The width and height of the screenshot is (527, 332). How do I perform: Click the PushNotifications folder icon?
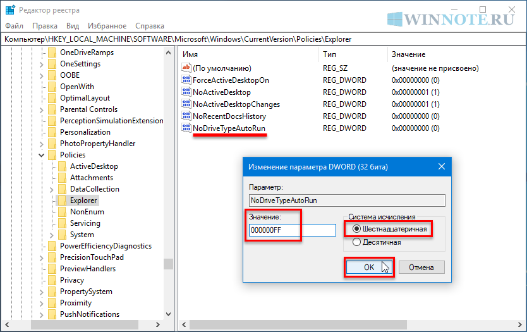(52, 314)
